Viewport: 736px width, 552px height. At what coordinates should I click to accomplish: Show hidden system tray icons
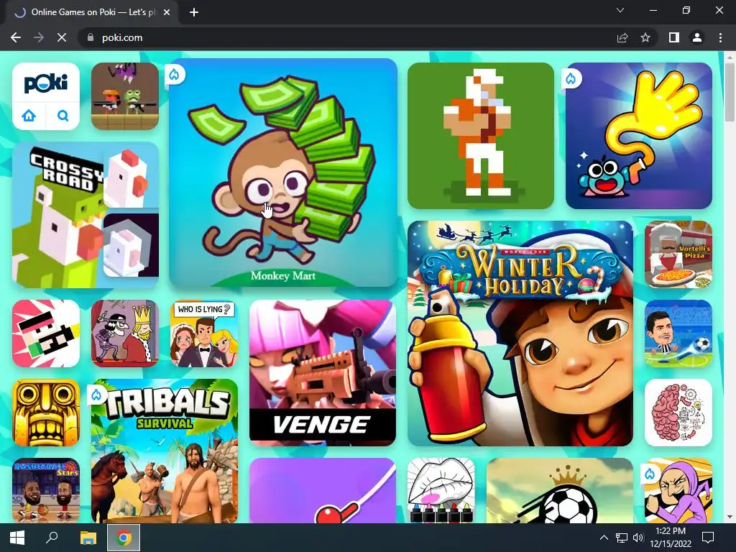coord(604,538)
